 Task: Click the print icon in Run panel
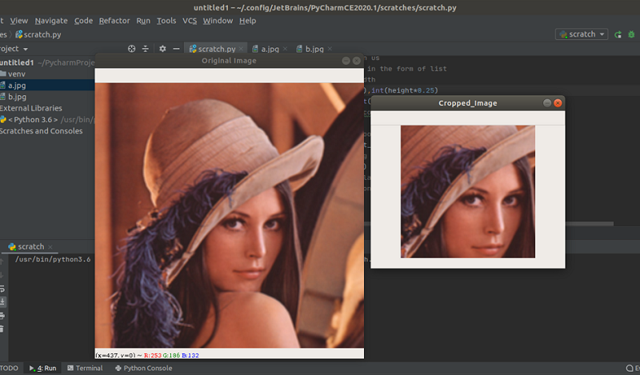coord(2,315)
